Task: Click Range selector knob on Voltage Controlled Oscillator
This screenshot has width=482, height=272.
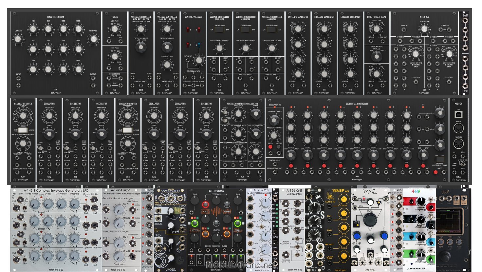Action: 255,114
